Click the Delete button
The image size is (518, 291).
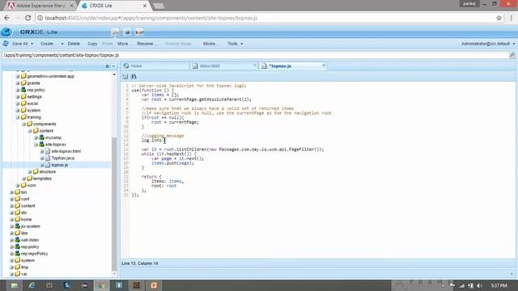pyautogui.click(x=74, y=44)
